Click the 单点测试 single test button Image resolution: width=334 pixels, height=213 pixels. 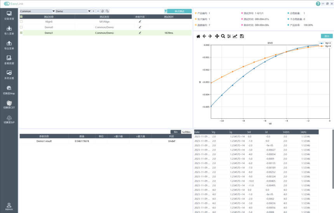(179, 11)
